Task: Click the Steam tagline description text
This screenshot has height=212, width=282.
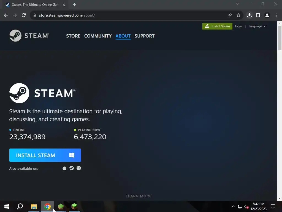Action: pyautogui.click(x=66, y=115)
